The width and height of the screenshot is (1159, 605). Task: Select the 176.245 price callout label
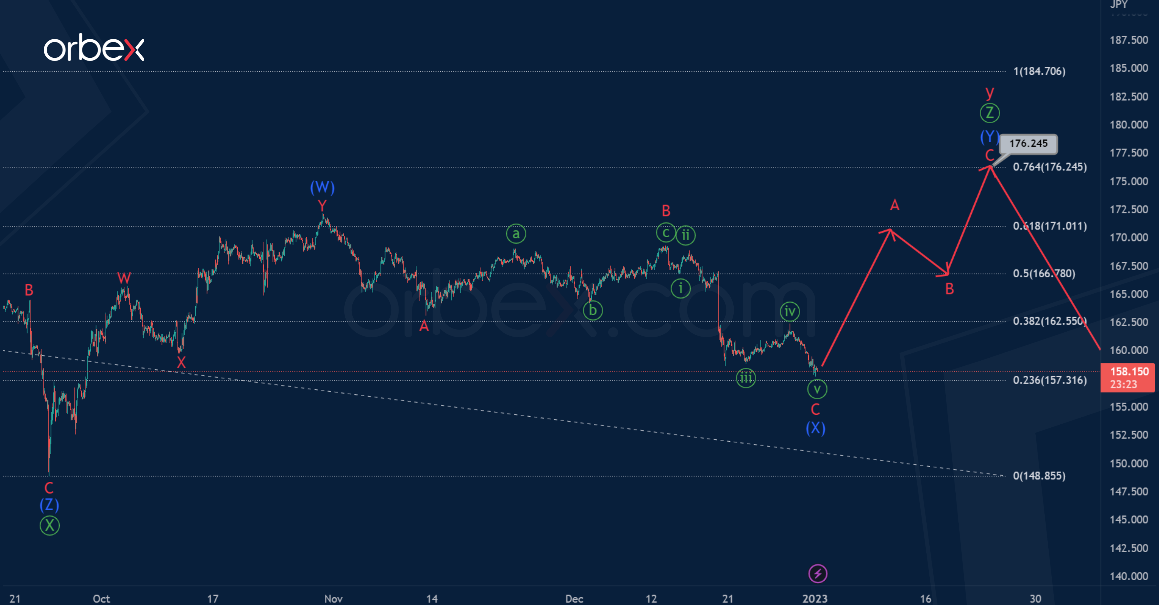[x=1028, y=143]
